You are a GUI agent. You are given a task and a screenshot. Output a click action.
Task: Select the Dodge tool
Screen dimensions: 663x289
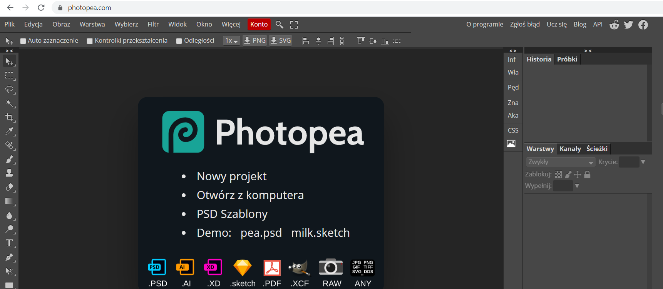[x=9, y=229]
